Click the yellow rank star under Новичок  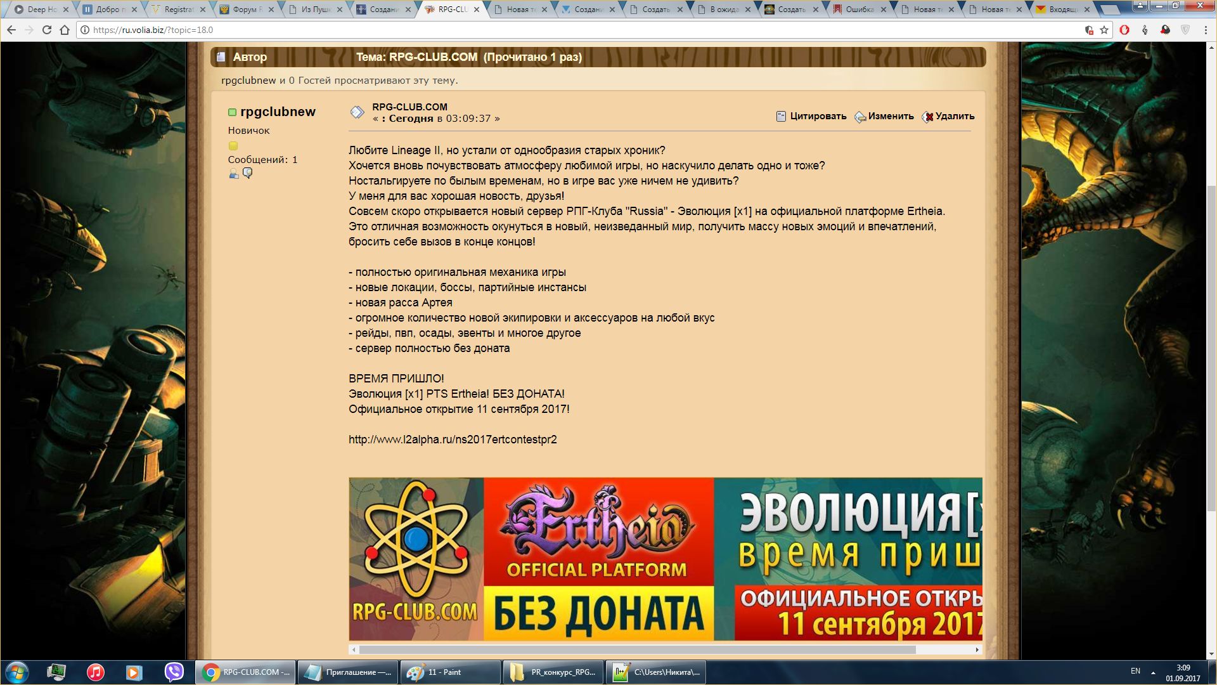click(x=233, y=146)
